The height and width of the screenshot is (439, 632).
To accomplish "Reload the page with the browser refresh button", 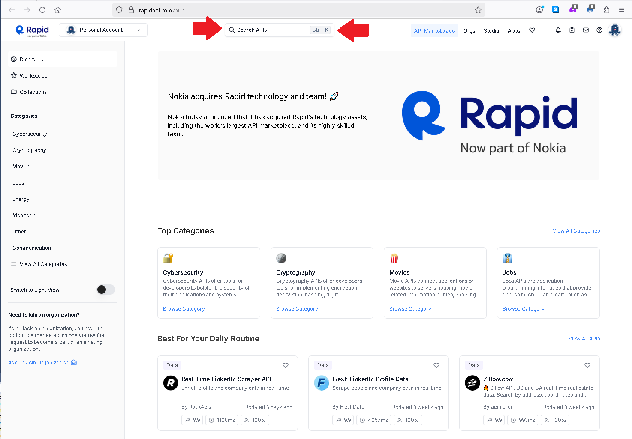I will click(42, 10).
